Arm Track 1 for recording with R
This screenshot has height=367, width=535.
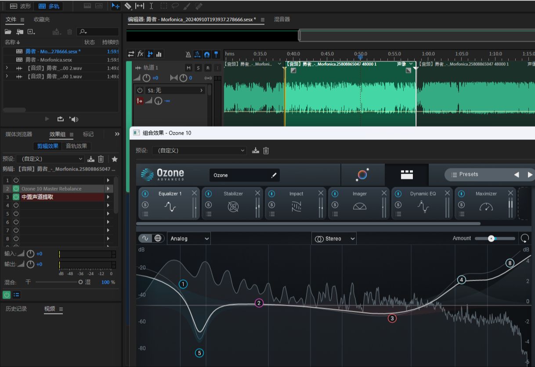(208, 68)
